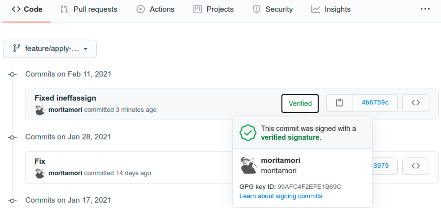Copy the full SHA for commit 4b6759c
Viewport: 441px width, 208px height.
pyautogui.click(x=339, y=103)
